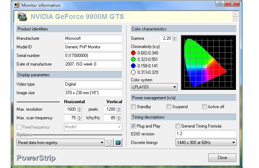Open the Color system LPLA103 dropdown
The height and width of the screenshot is (168, 259).
click(x=154, y=87)
